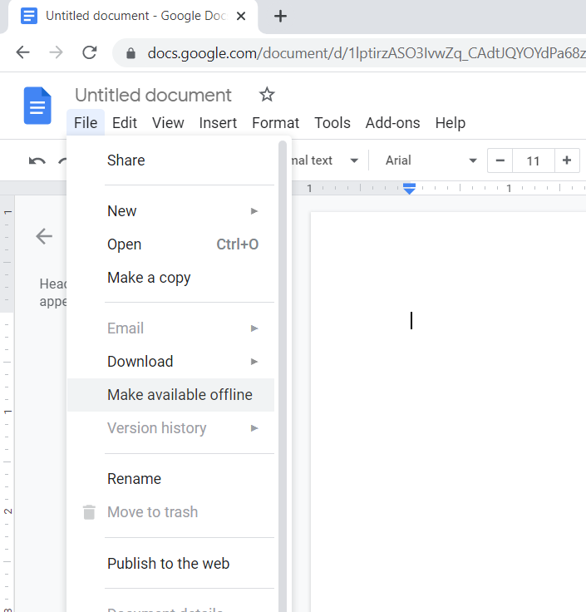
Task: Click in the blank document page
Action: pos(448,412)
